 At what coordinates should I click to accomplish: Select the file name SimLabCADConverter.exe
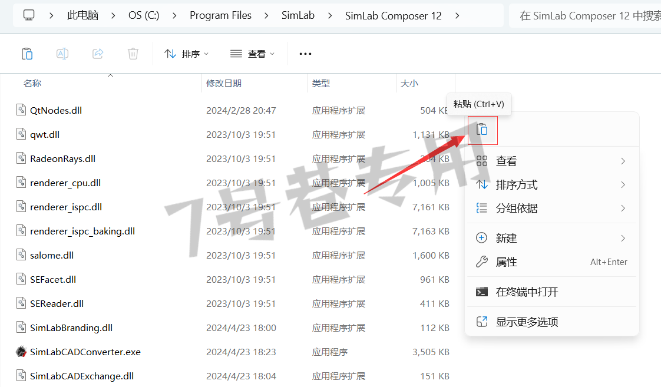click(85, 352)
